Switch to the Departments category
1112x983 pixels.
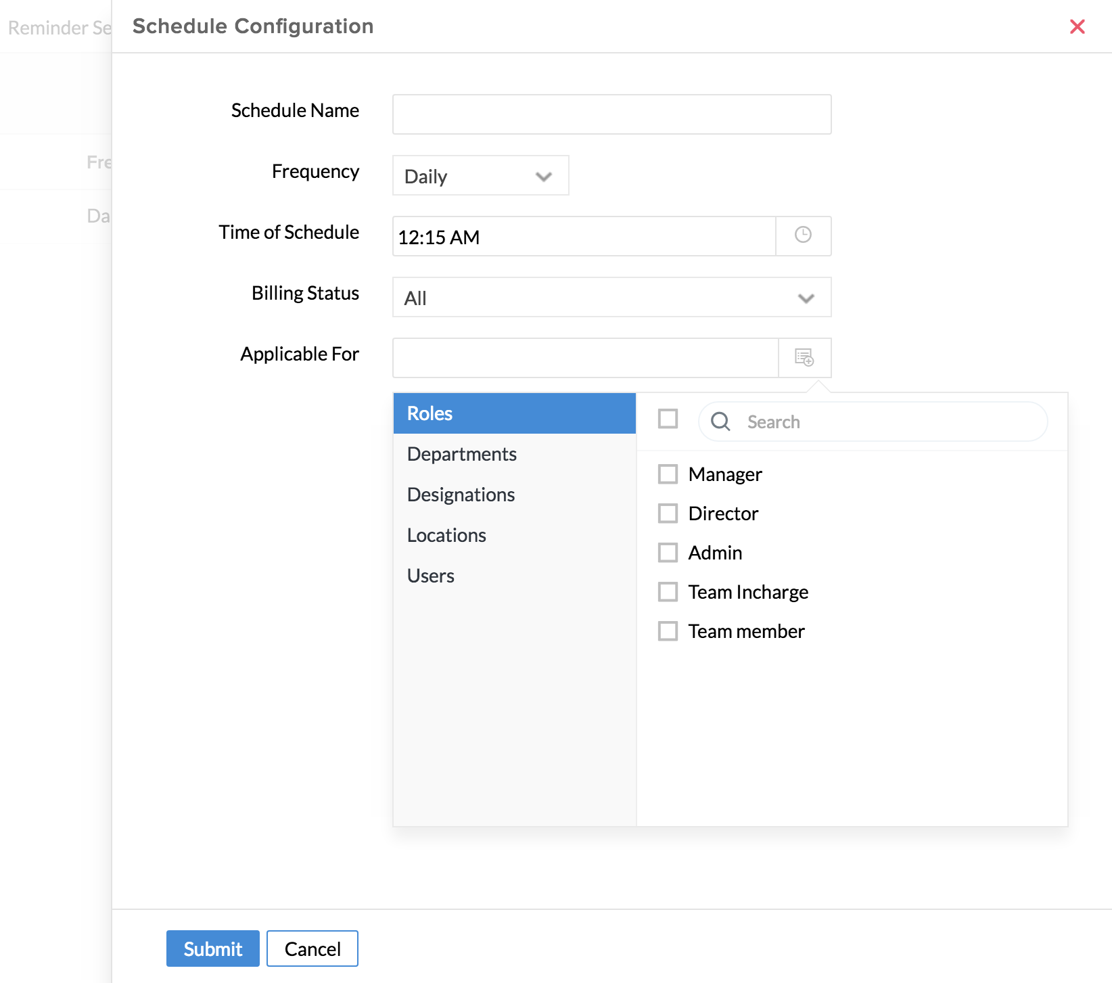(462, 454)
